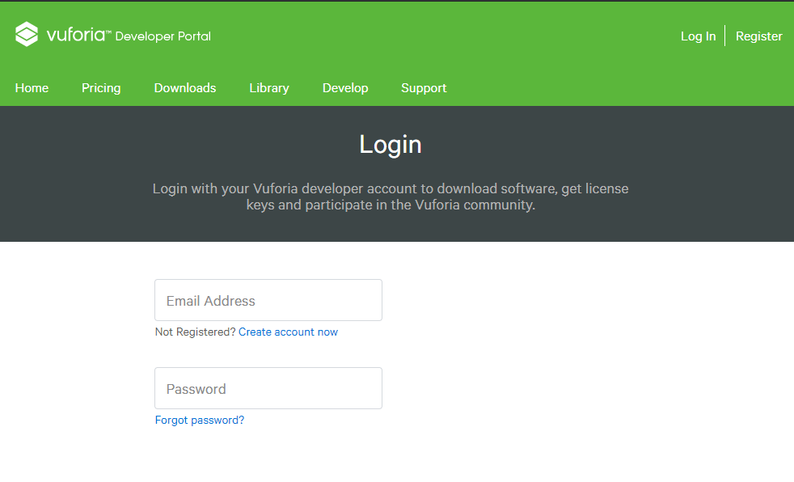This screenshot has width=794, height=482.
Task: Click the large Login heading
Action: [391, 145]
